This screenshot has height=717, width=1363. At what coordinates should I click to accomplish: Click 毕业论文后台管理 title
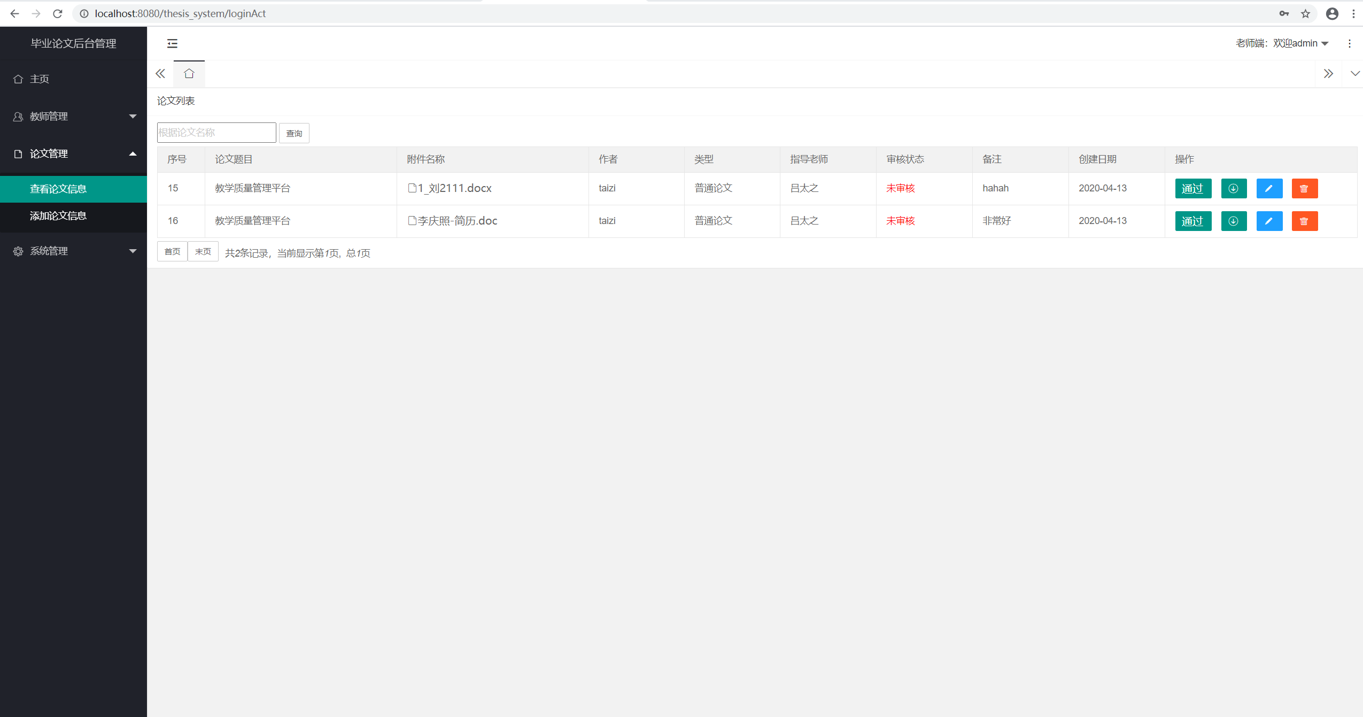(73, 43)
